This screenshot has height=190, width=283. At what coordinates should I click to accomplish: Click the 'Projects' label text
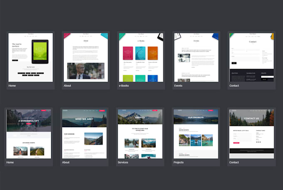click(179, 163)
